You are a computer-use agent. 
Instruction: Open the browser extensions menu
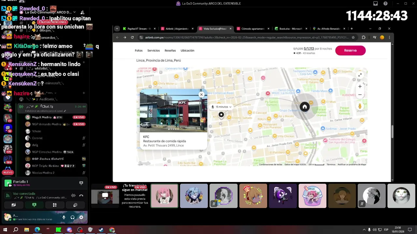364,37
